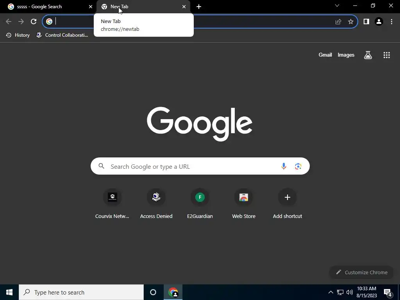Open Control Collaborati... bookmark

click(62, 35)
